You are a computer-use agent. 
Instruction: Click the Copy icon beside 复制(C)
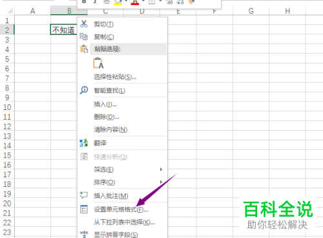pyautogui.click(x=84, y=37)
